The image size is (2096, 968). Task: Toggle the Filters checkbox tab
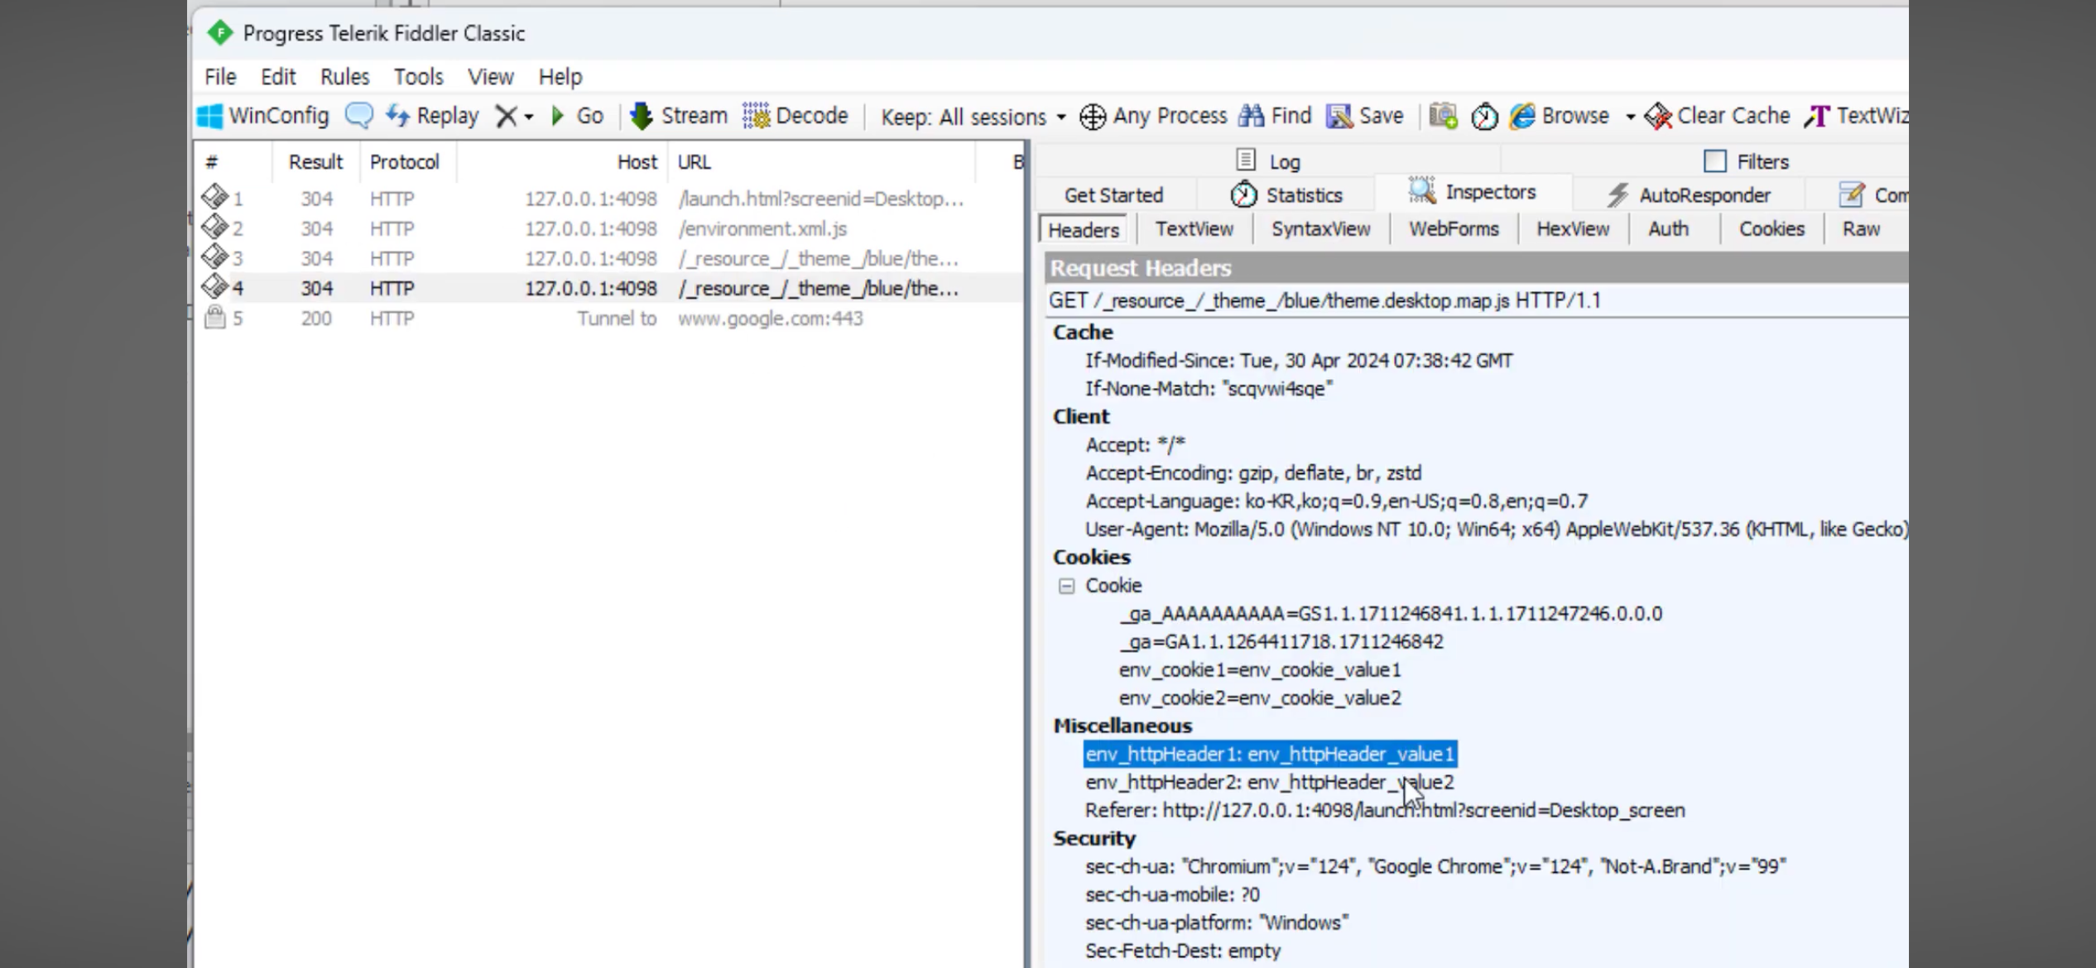tap(1714, 161)
